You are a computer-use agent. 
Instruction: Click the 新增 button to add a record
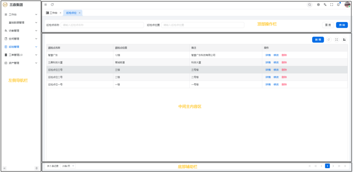click(x=318, y=40)
